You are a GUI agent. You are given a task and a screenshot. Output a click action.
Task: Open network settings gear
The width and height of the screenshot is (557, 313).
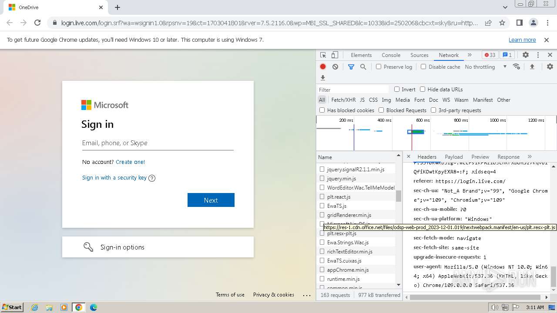(x=550, y=67)
